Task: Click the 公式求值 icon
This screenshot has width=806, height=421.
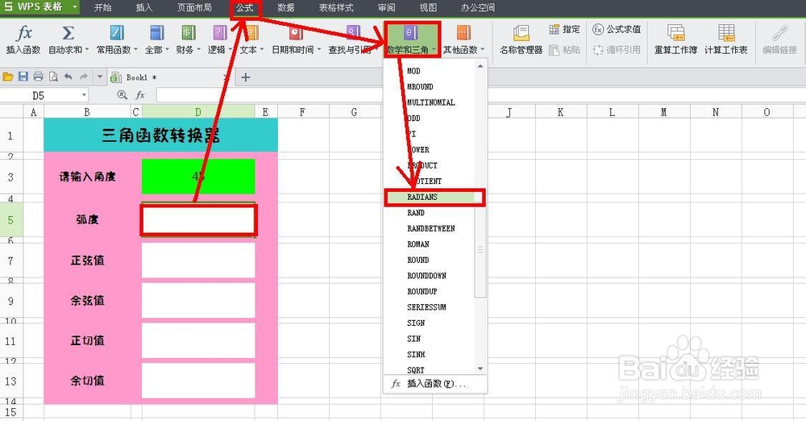Action: [598, 29]
